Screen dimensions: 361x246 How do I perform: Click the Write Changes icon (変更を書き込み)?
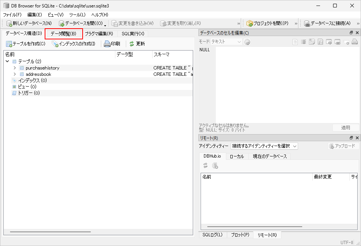pyautogui.click(x=114, y=23)
